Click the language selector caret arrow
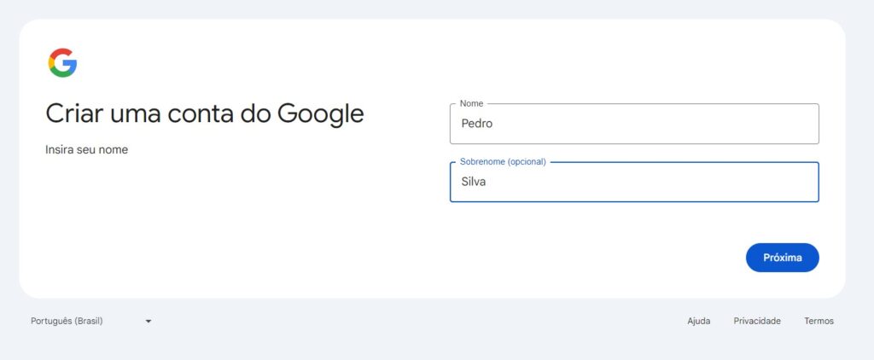The width and height of the screenshot is (874, 360). pos(149,322)
